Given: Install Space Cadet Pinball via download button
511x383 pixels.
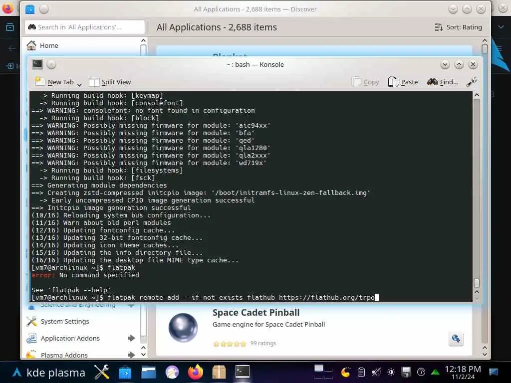Looking at the screenshot, I should pyautogui.click(x=456, y=339).
